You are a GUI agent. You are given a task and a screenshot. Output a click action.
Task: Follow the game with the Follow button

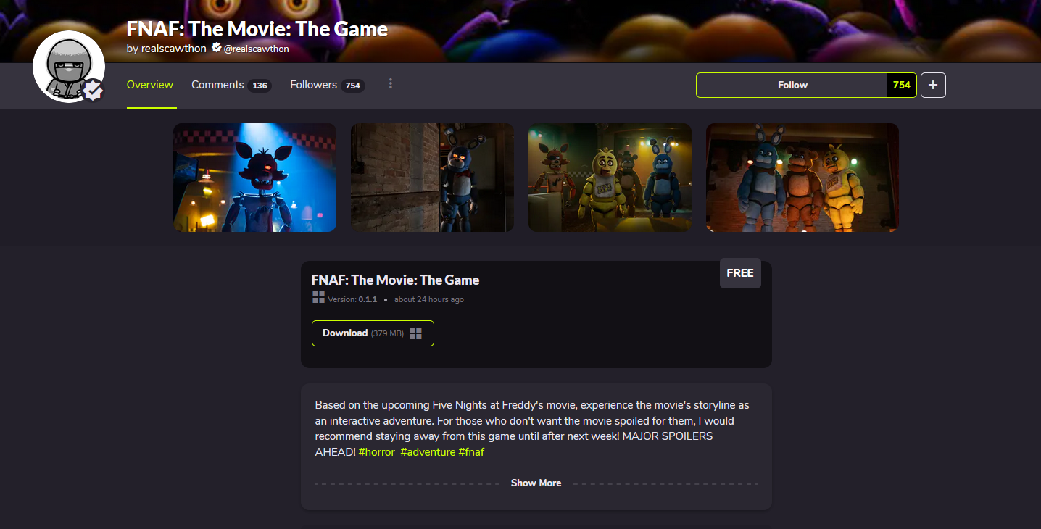click(792, 85)
